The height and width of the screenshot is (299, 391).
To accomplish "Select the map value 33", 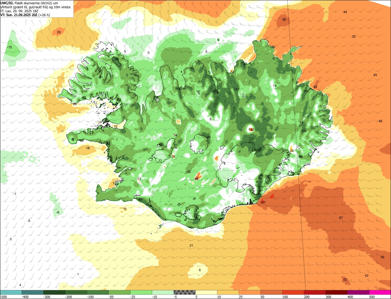I will point(173,157).
